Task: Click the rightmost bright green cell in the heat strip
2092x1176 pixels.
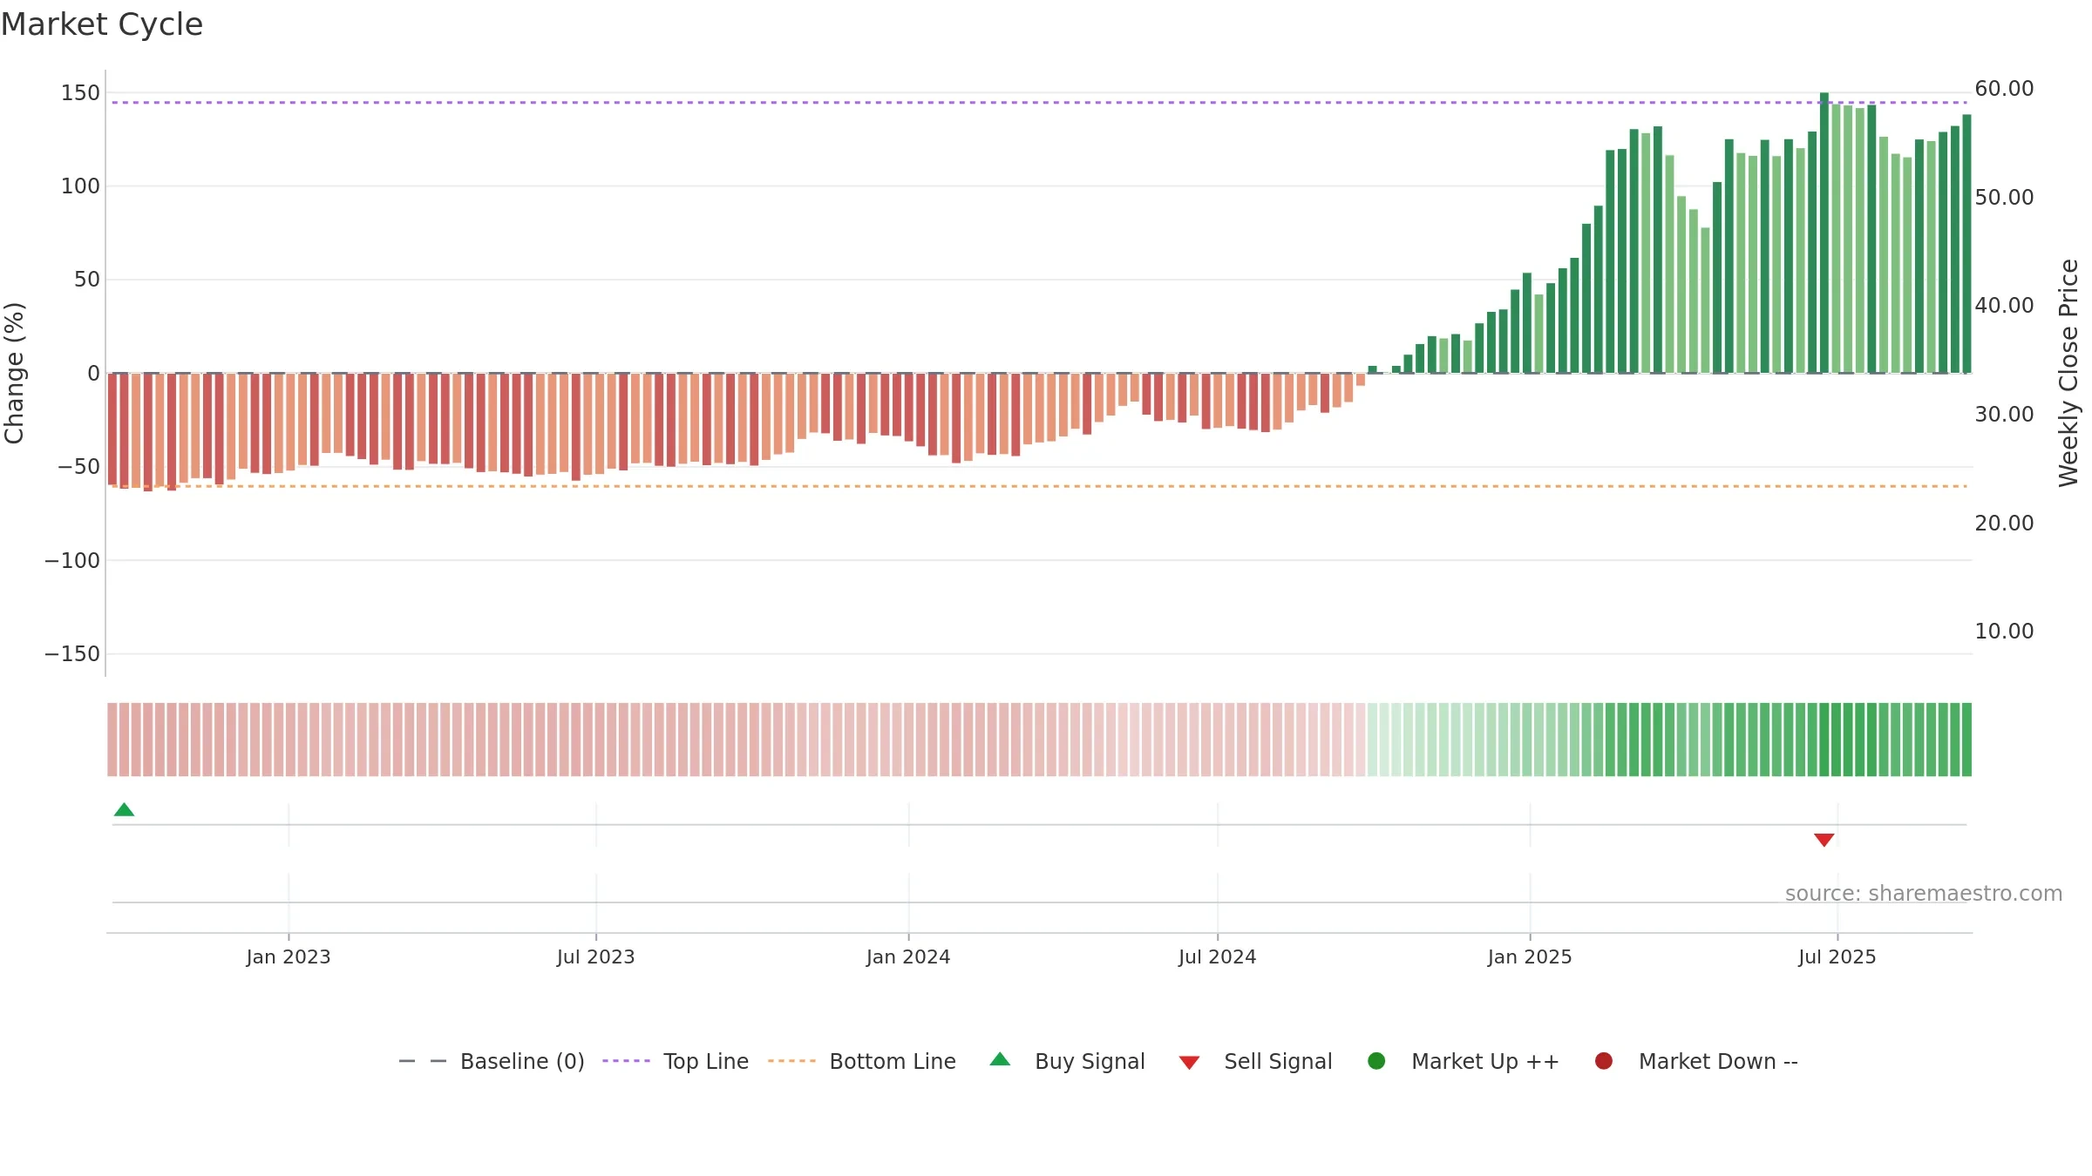Action: coord(1966,739)
